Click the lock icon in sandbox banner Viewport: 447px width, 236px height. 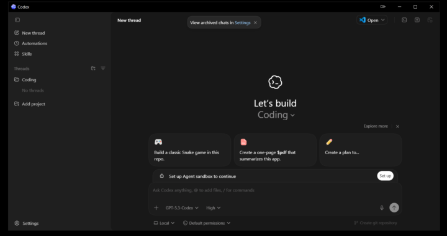(161, 176)
